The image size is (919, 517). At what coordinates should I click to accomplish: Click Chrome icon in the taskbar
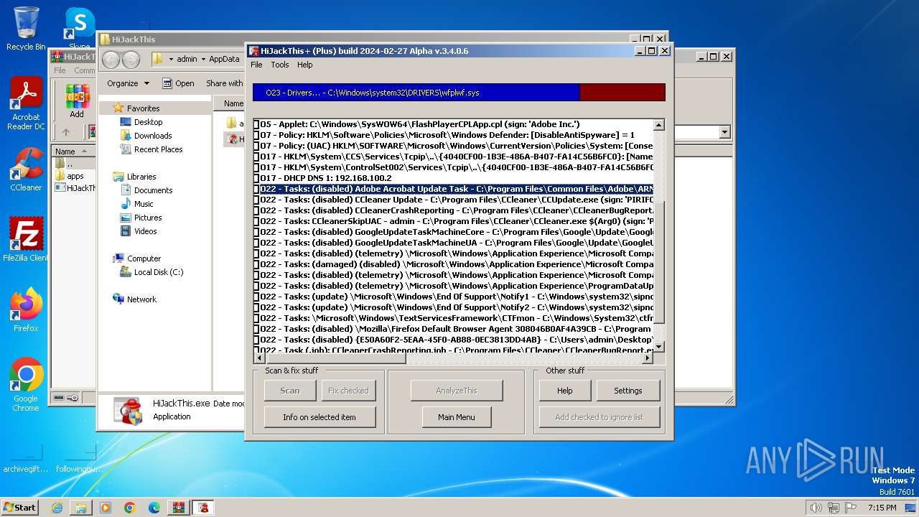pyautogui.click(x=130, y=507)
